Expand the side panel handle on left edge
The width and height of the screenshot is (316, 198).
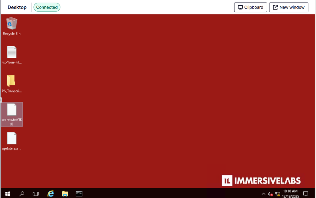tap(1, 100)
